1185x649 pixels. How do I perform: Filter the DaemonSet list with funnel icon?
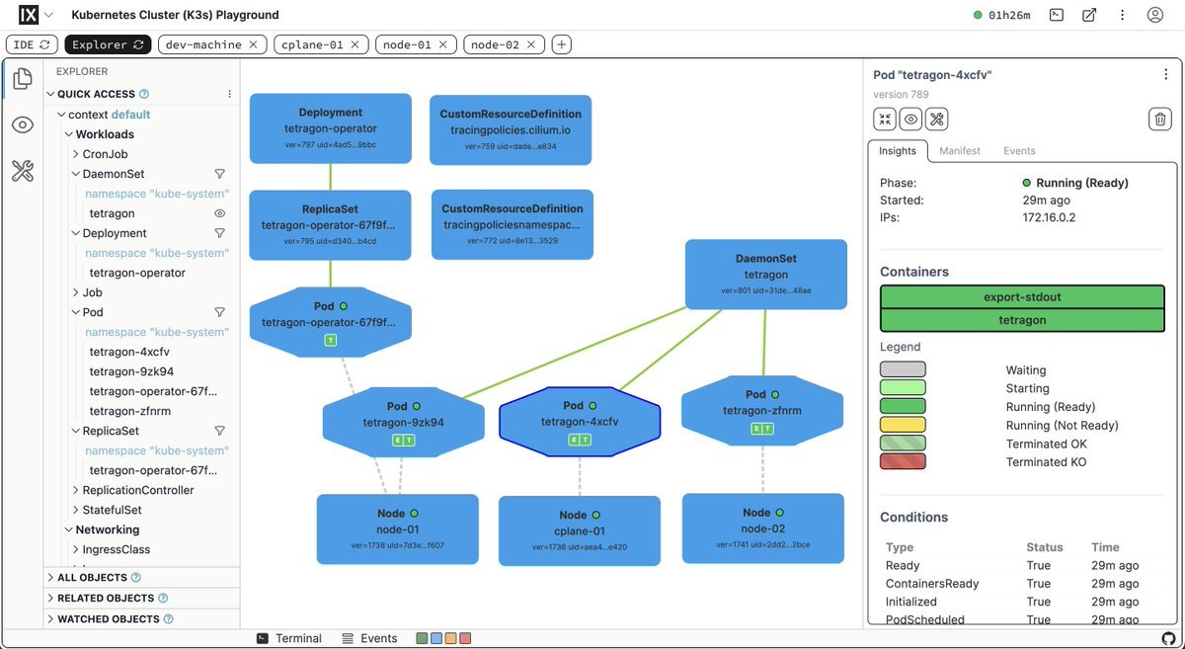pyautogui.click(x=220, y=174)
